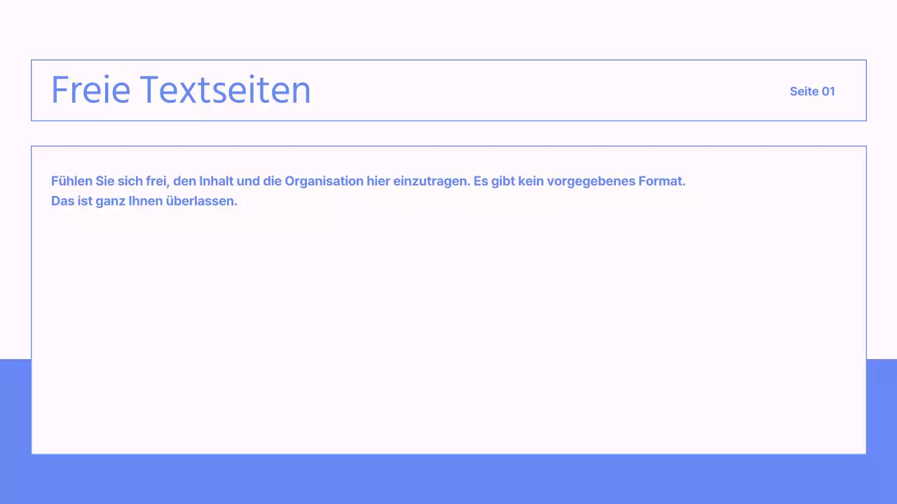Click the blue strip left of the content box
Viewport: 897px width, 504px height.
[15, 406]
